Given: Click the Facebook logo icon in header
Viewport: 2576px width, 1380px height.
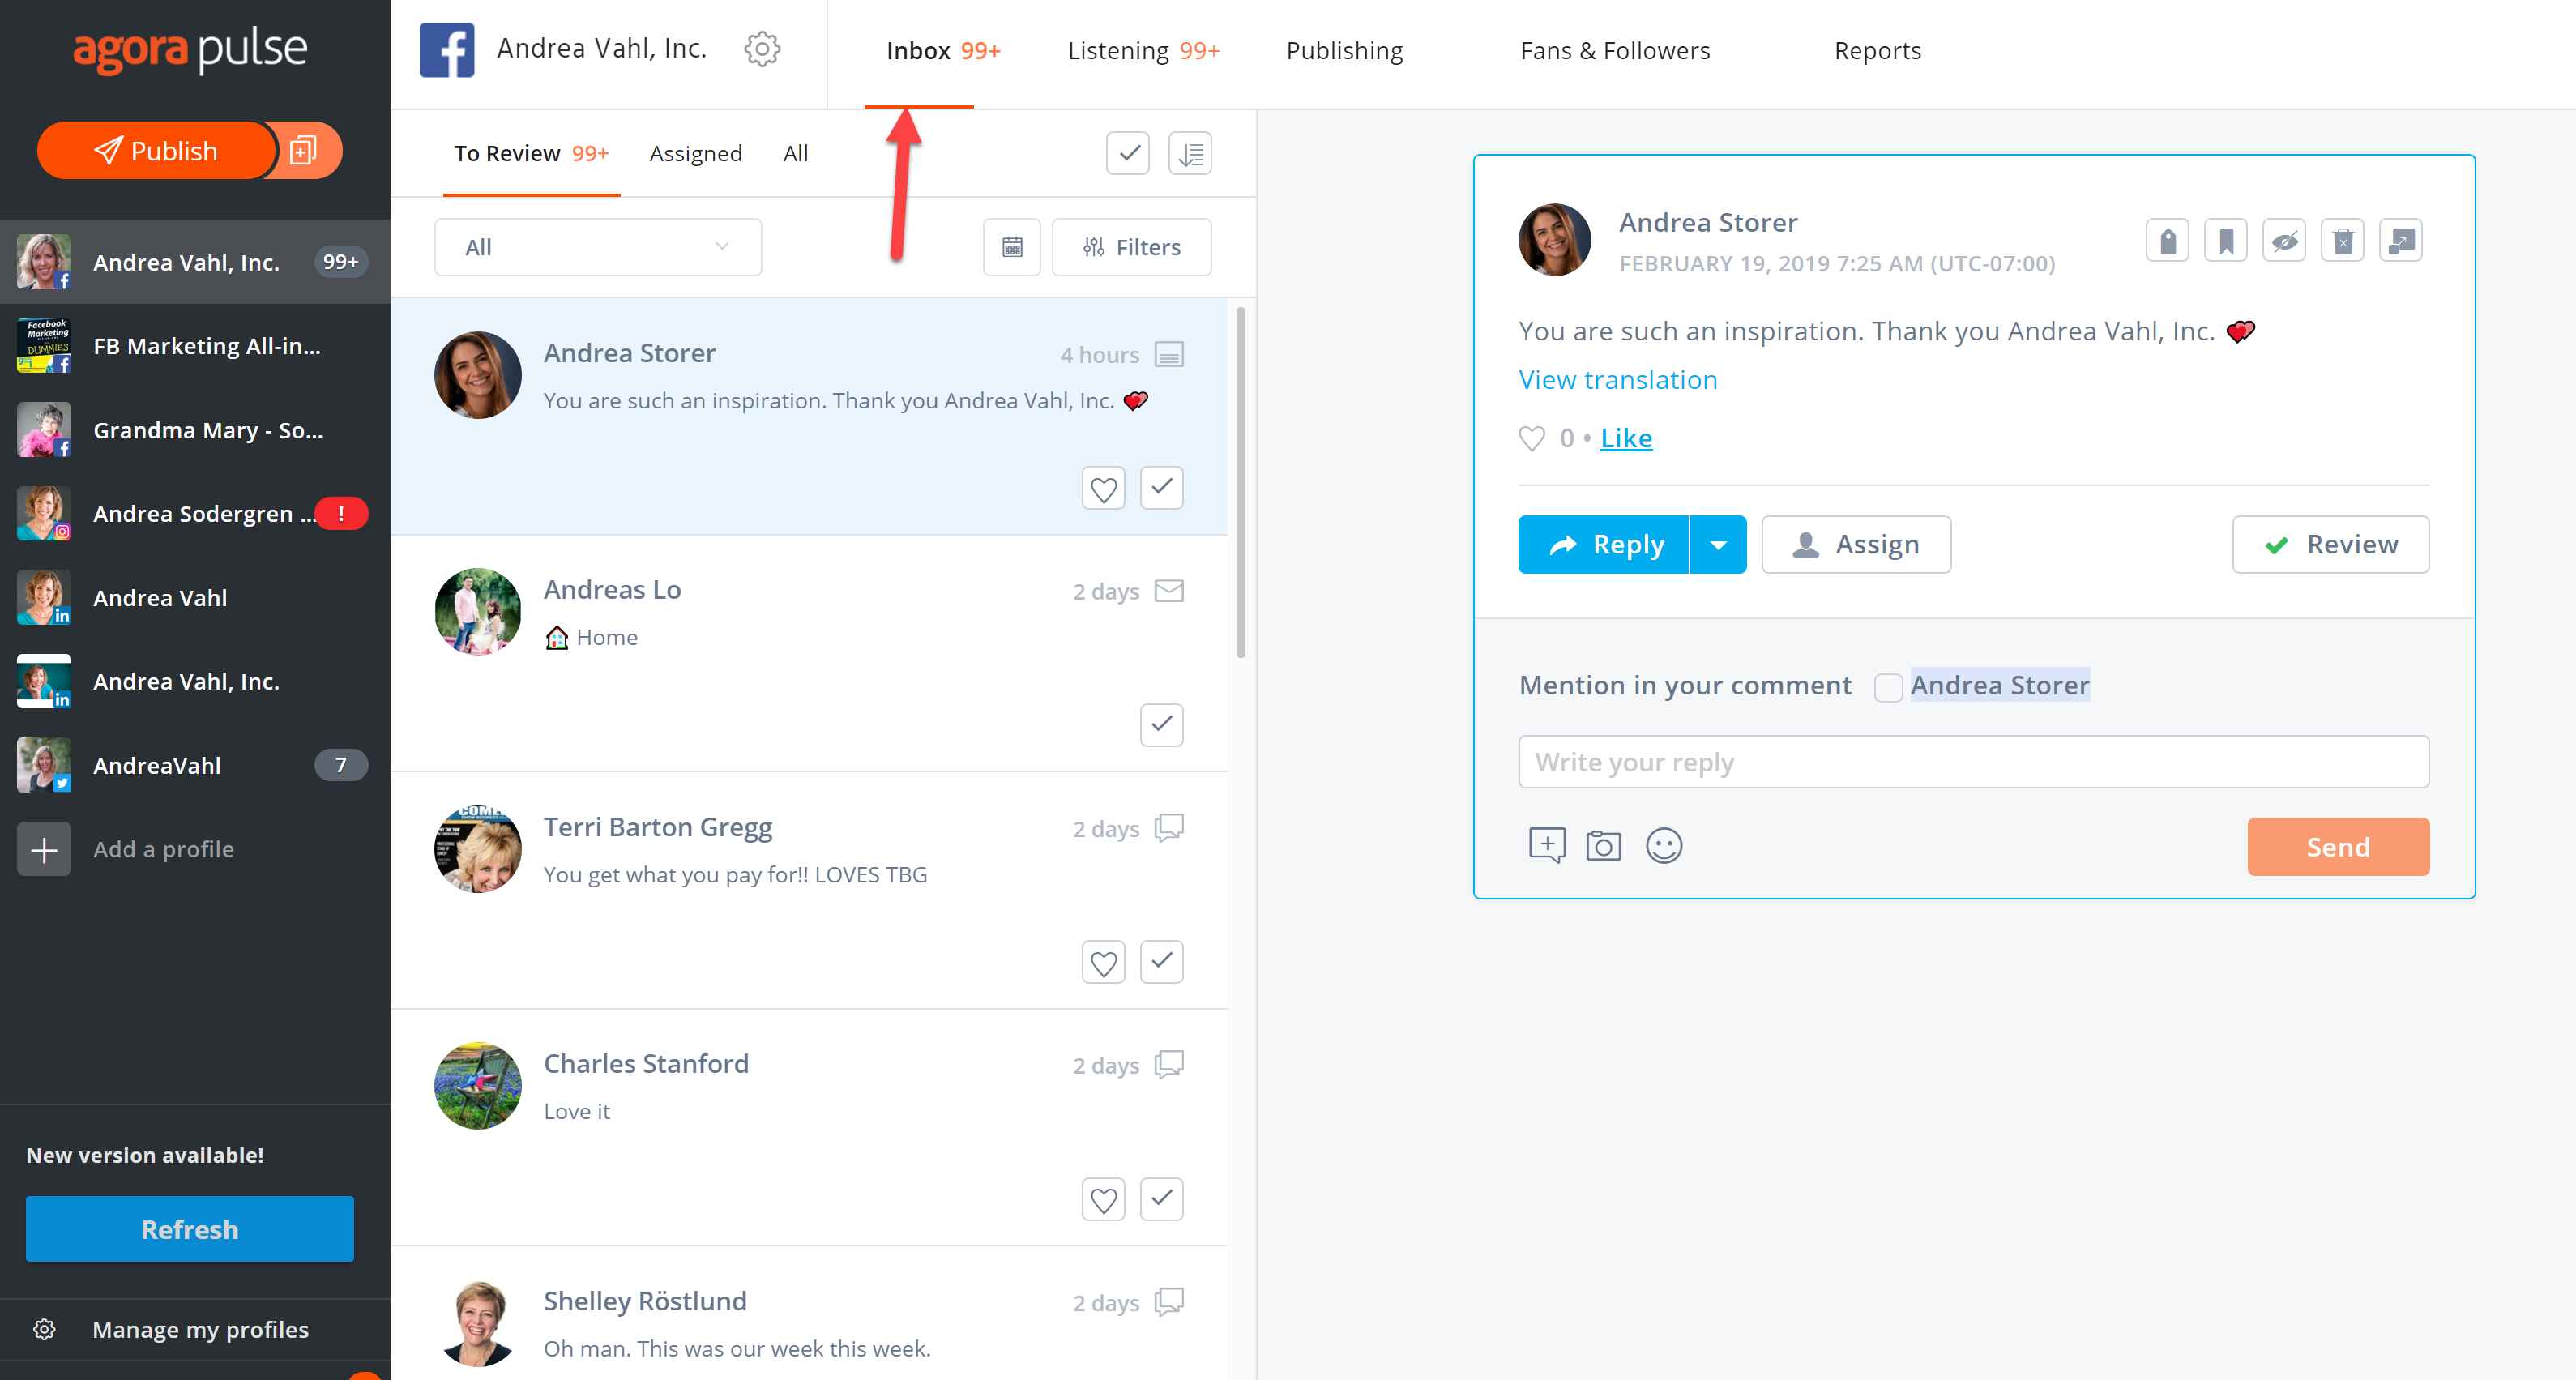Looking at the screenshot, I should point(447,49).
